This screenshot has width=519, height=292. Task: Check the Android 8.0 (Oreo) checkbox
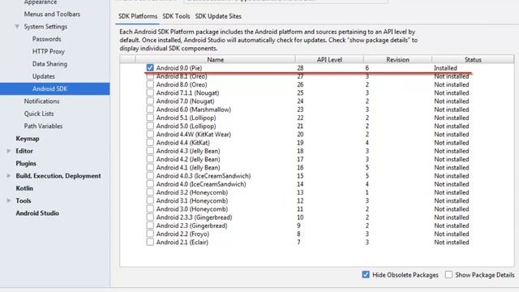pyautogui.click(x=150, y=84)
